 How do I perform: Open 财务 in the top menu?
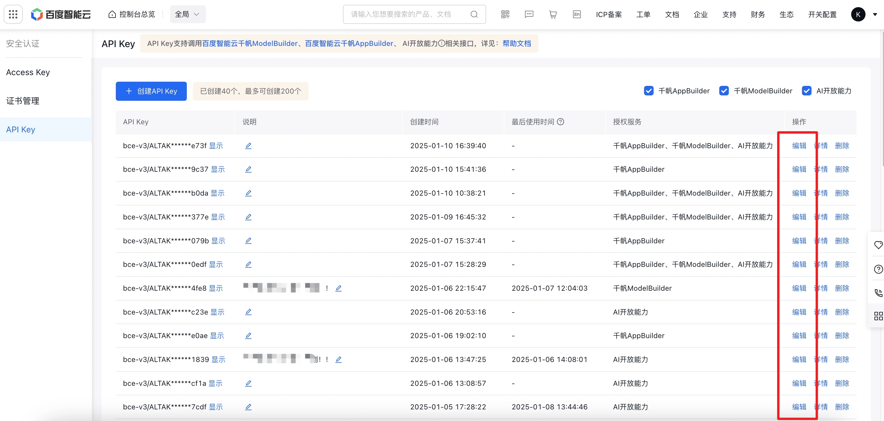[758, 14]
